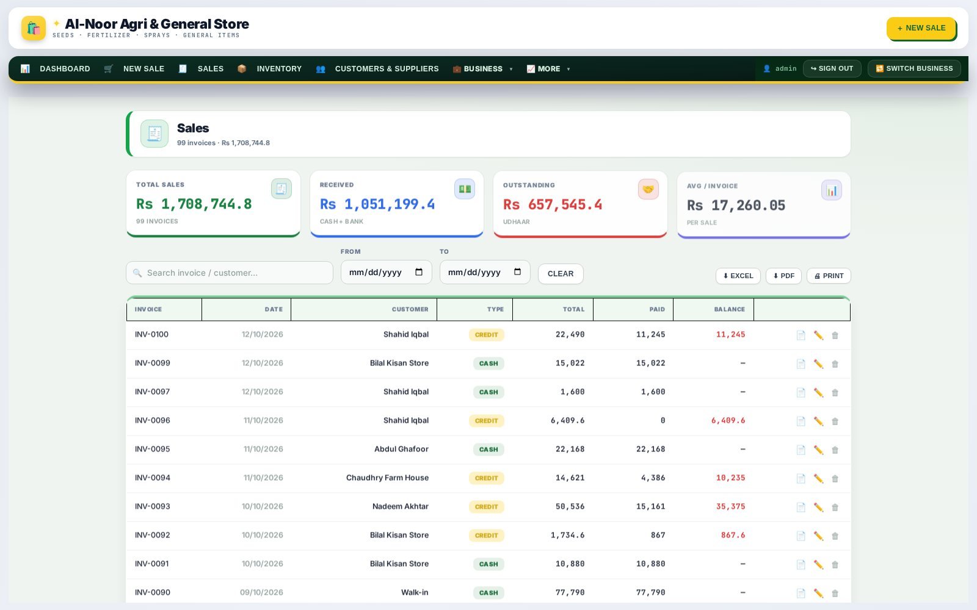The image size is (977, 610).
Task: Click the Sales header receipt icon
Action: coord(154,134)
